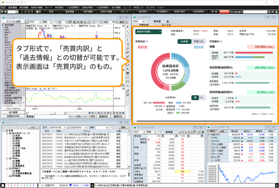Open the news end date 2025/08/01 dropdown

tap(86, 127)
